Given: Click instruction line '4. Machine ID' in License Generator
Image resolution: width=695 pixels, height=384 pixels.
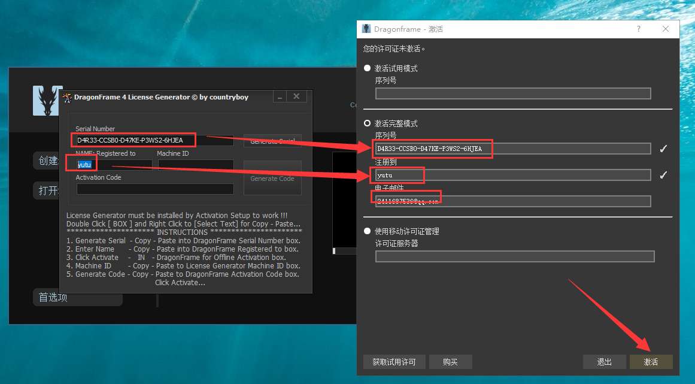Looking at the screenshot, I should 183,265.
